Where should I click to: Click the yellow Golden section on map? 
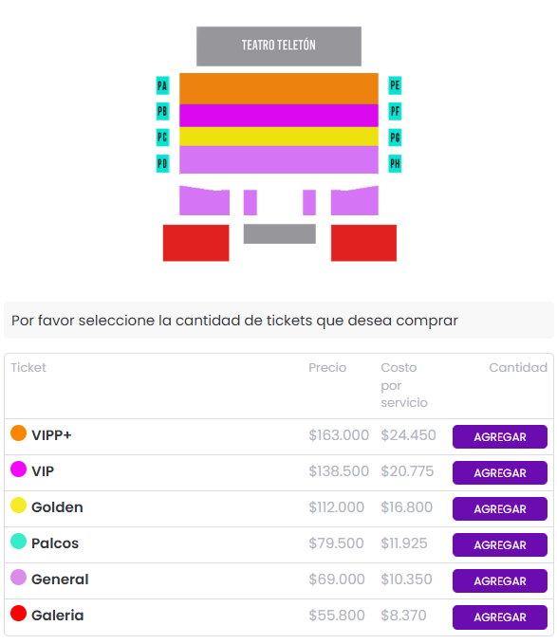pos(279,137)
